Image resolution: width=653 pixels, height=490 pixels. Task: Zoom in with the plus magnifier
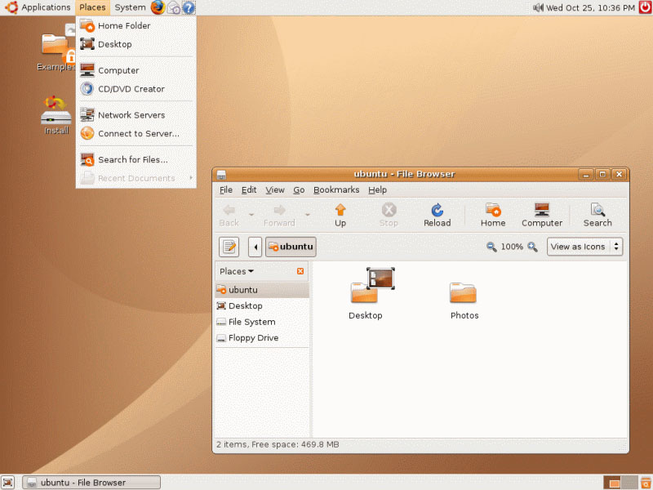click(532, 247)
